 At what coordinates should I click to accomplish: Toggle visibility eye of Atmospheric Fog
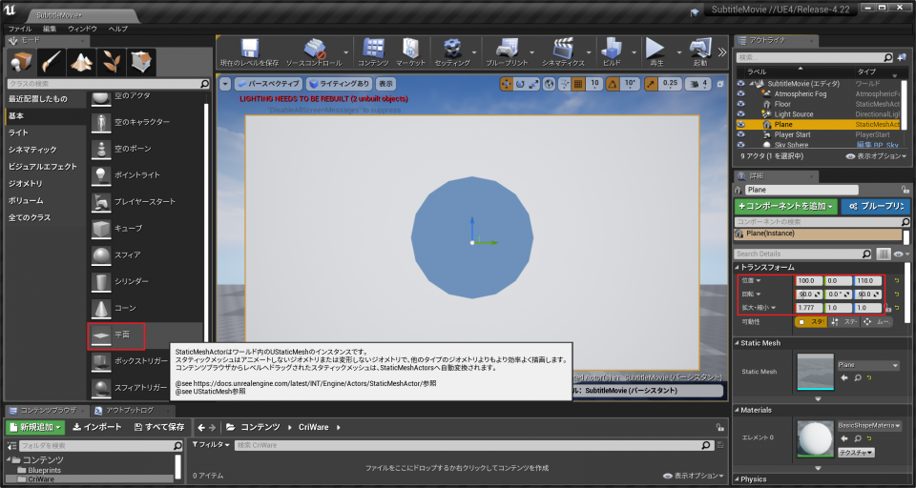pos(741,94)
